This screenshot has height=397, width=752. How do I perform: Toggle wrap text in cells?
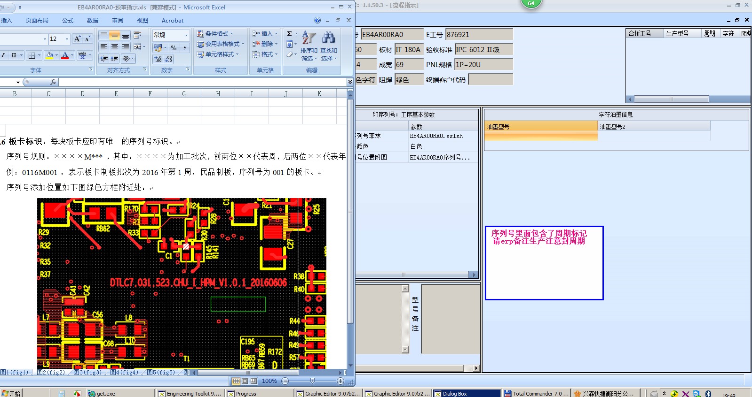137,35
